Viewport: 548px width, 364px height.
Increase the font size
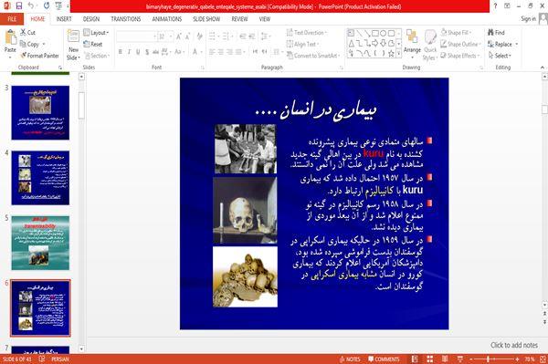coord(179,36)
